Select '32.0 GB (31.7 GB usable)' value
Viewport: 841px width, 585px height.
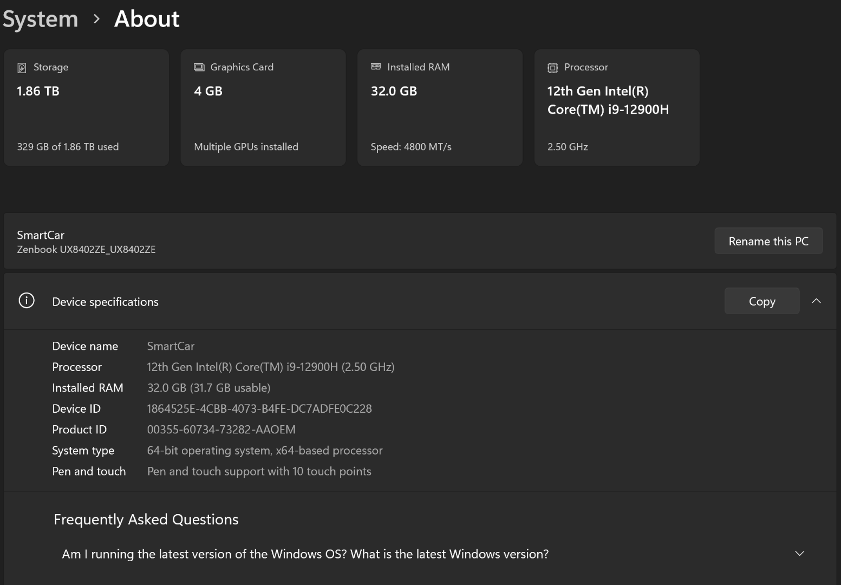click(x=208, y=388)
